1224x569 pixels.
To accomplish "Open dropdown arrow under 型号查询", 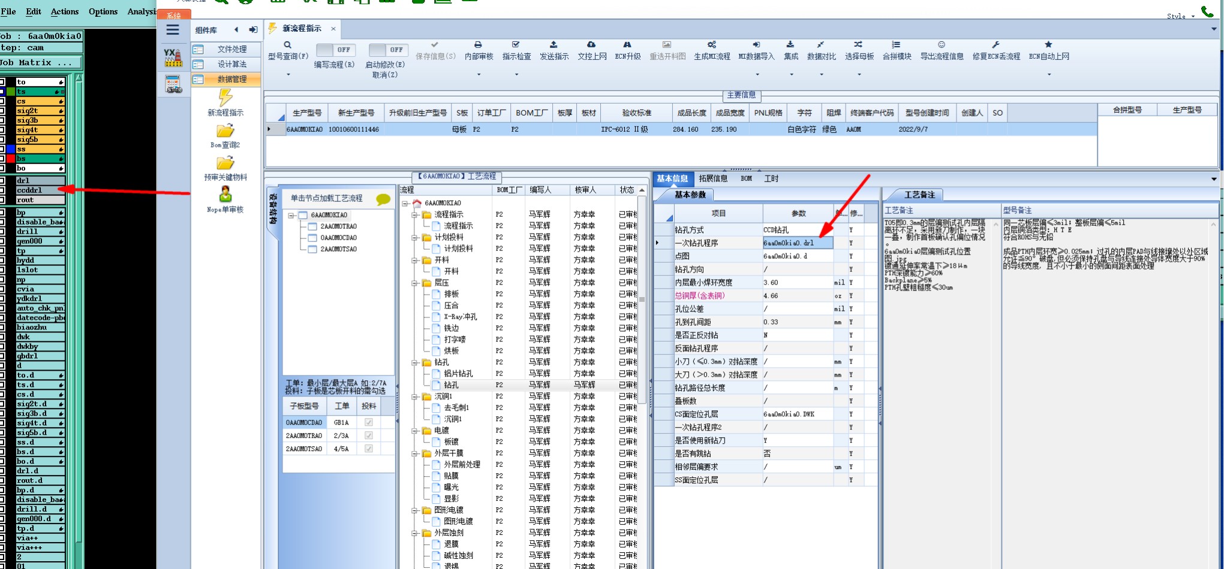I will coord(288,74).
